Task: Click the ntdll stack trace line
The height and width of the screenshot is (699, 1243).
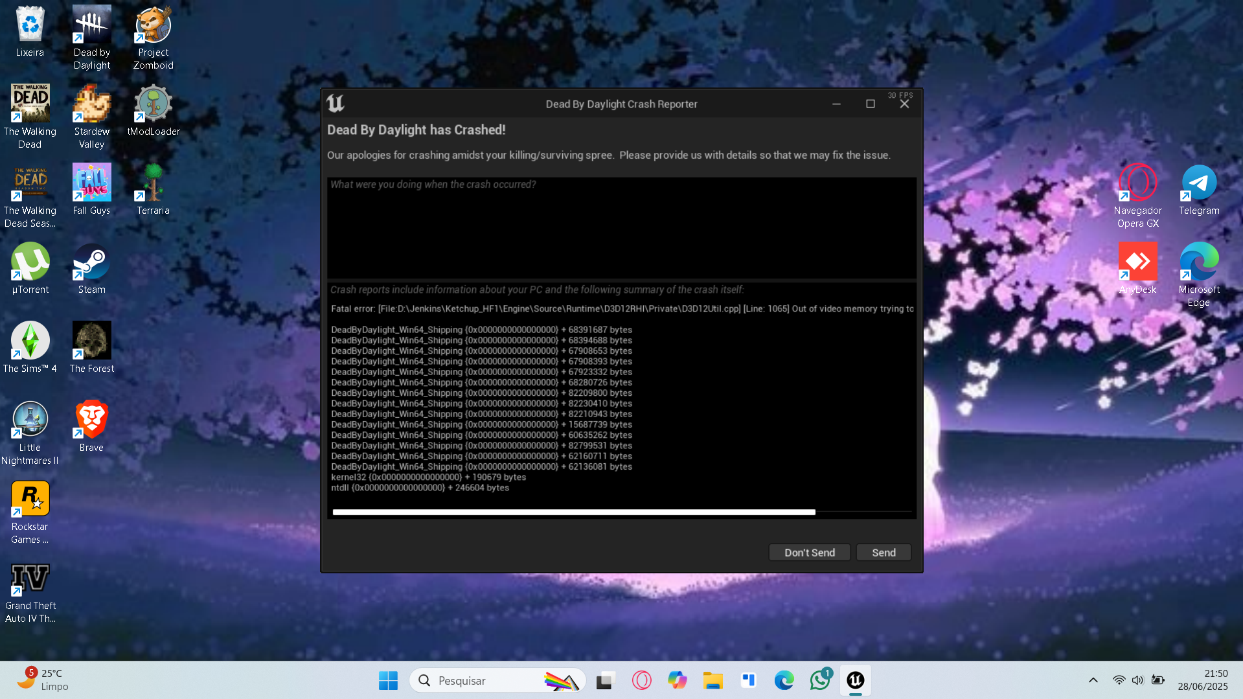Action: coord(420,488)
